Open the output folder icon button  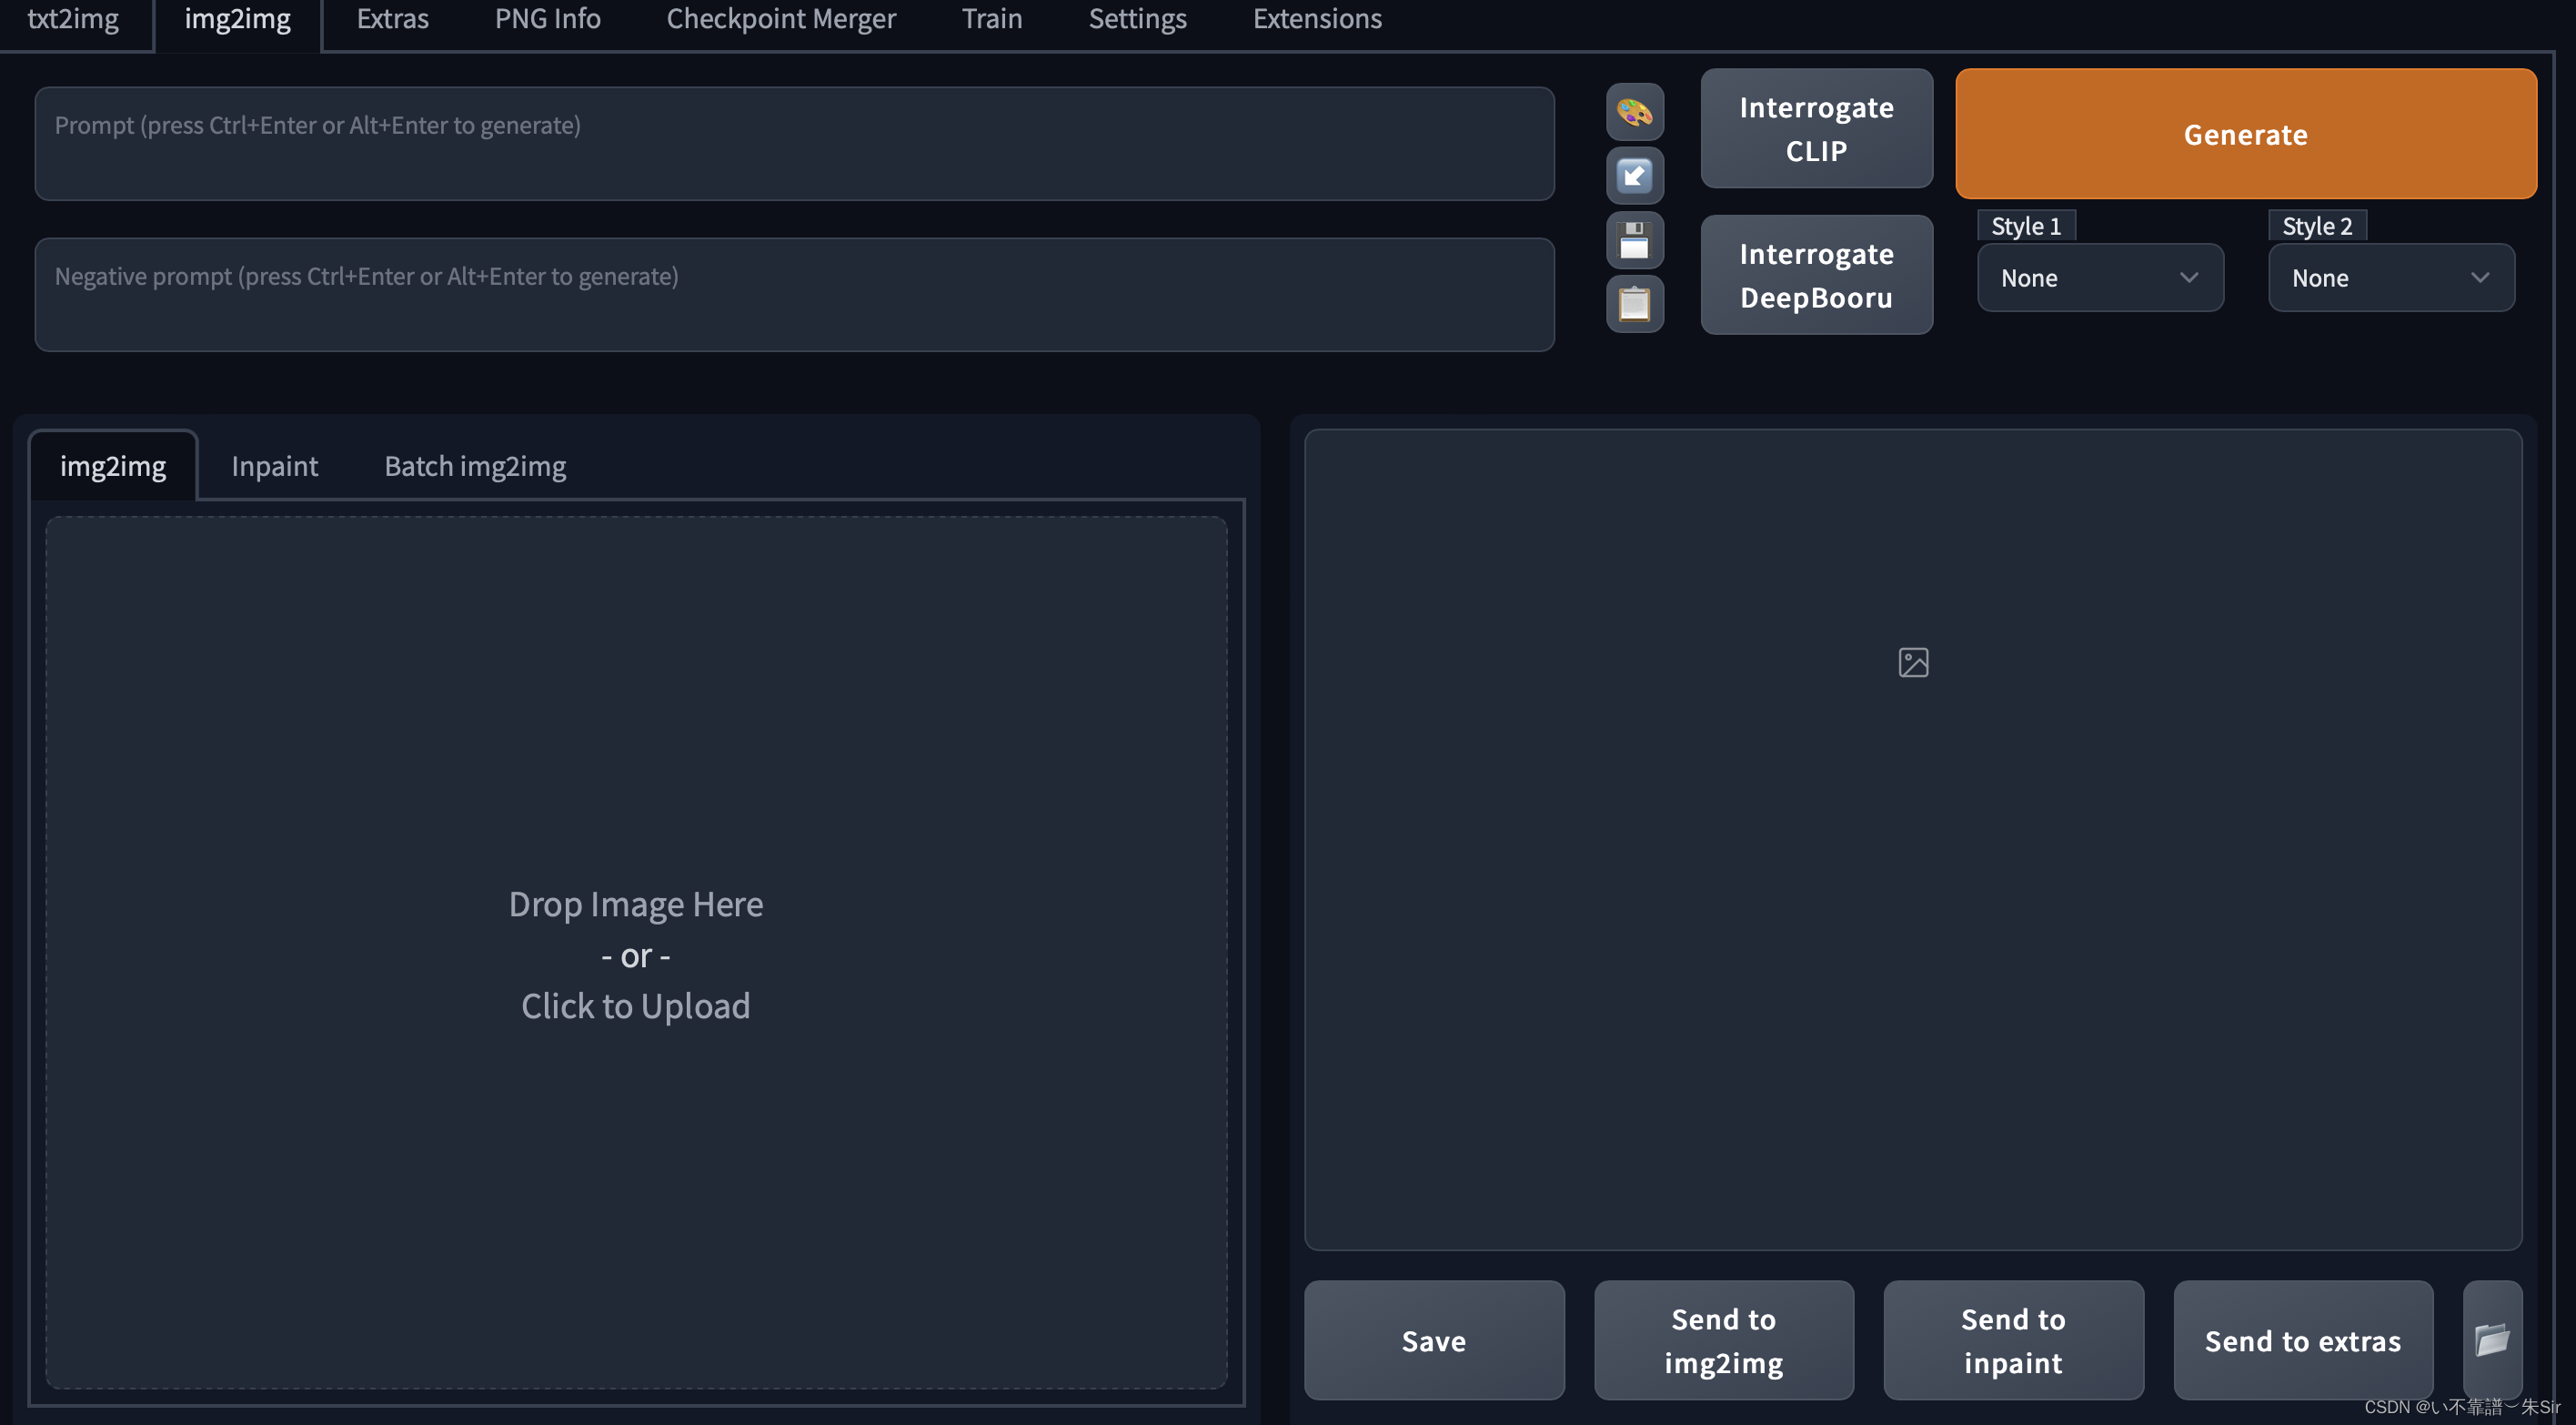point(2491,1339)
